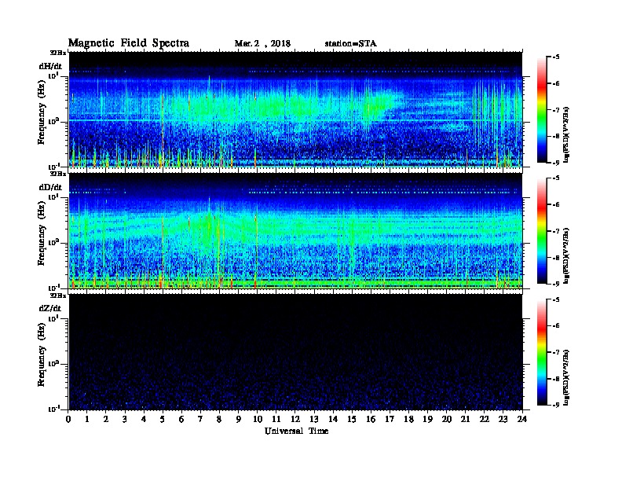Click the x-axis tick label "23"
Image resolution: width=622 pixels, height=481 pixels.
pyautogui.click(x=503, y=419)
